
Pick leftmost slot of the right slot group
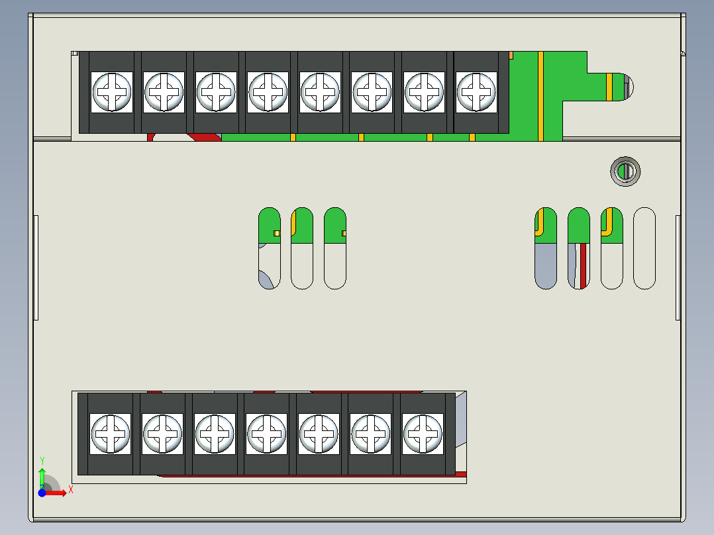[x=546, y=248]
